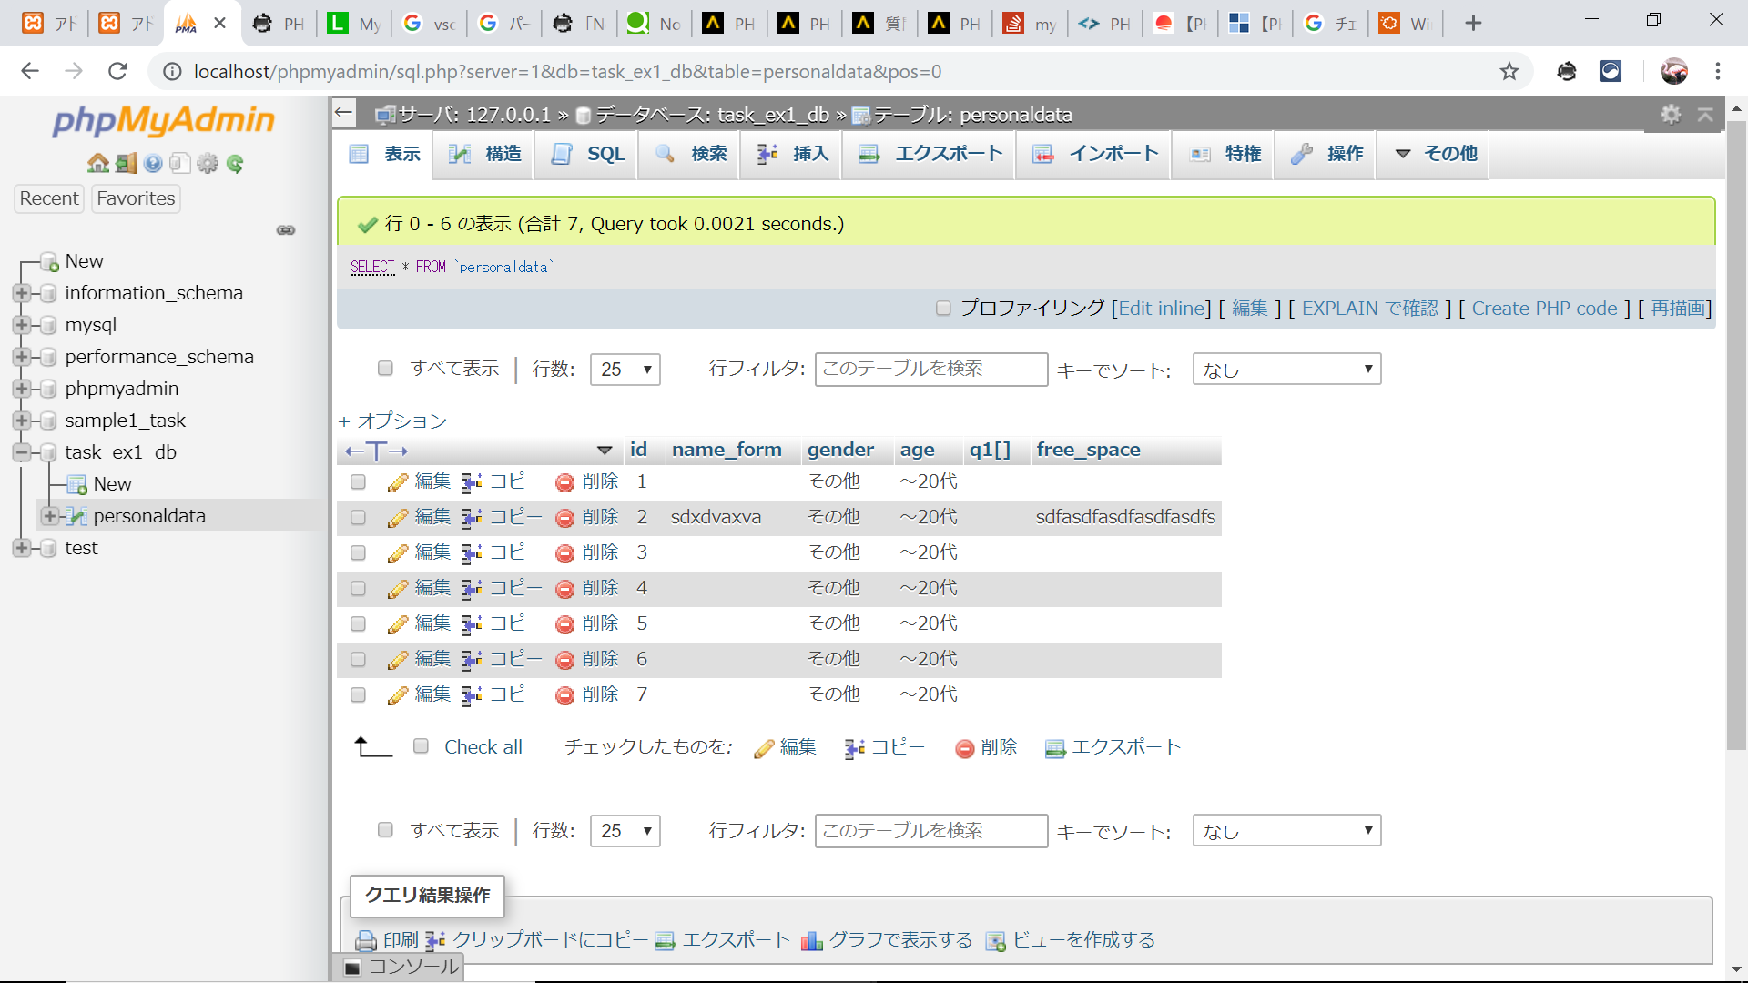
Task: Open the 検索 tab
Action: tap(691, 154)
